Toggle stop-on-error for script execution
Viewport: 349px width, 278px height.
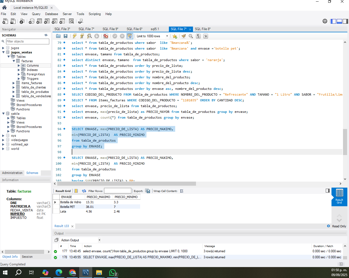pyautogui.click(x=106, y=36)
